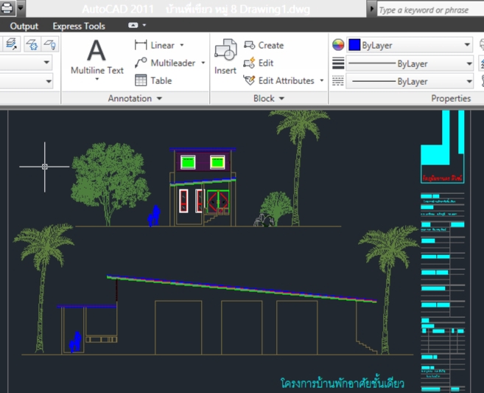The width and height of the screenshot is (484, 393).
Task: Click the lineweight icon
Action: pos(338,63)
